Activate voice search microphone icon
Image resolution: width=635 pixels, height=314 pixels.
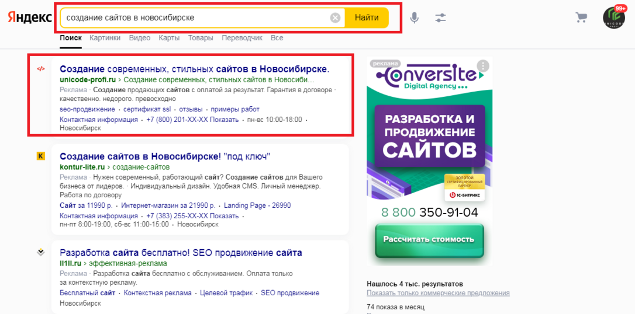click(413, 18)
